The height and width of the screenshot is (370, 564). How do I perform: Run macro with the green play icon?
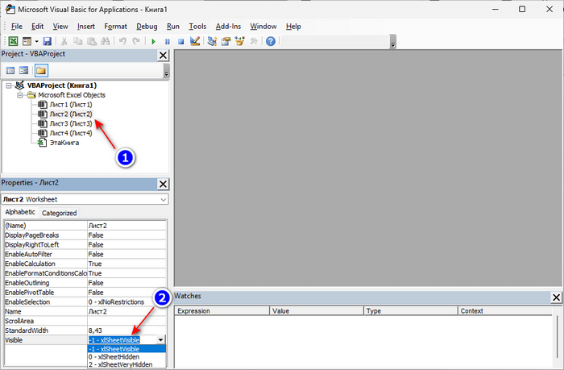[153, 41]
